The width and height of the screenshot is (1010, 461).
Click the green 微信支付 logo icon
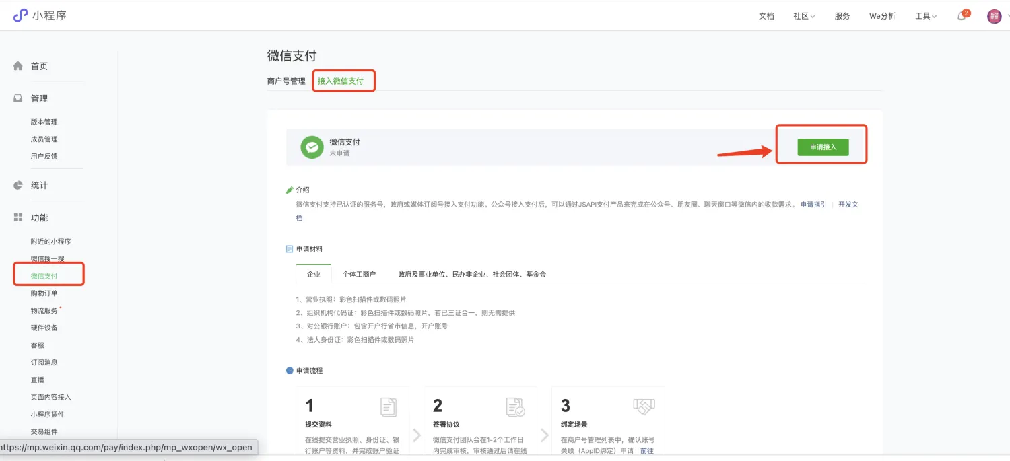pos(312,147)
